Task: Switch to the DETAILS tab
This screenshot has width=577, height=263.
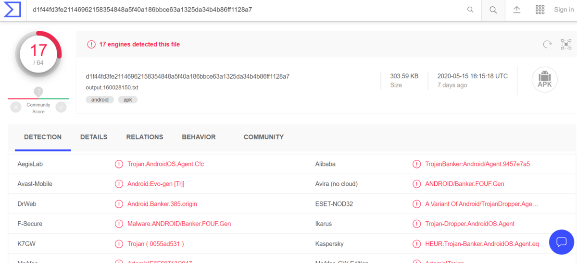Action: click(94, 137)
